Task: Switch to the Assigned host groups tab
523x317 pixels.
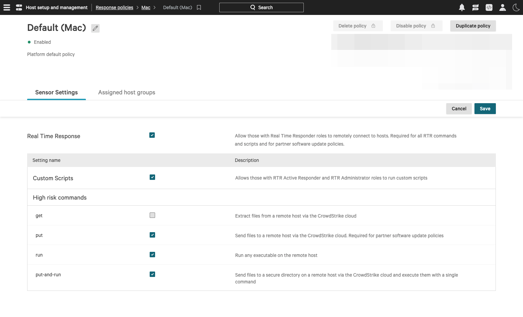Action: [x=127, y=92]
